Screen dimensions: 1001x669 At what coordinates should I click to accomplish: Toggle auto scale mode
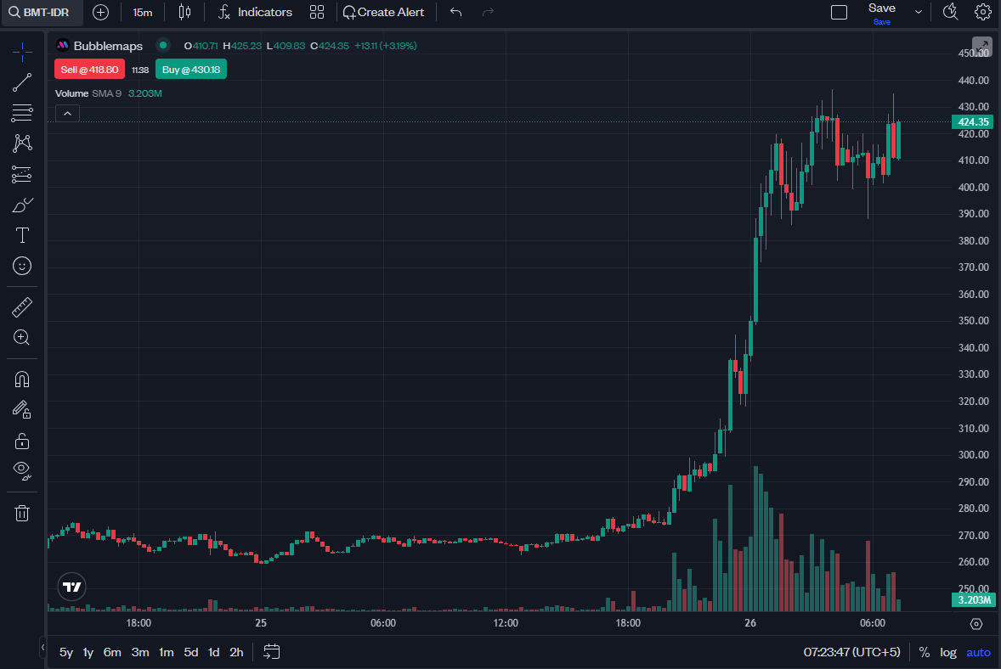978,652
